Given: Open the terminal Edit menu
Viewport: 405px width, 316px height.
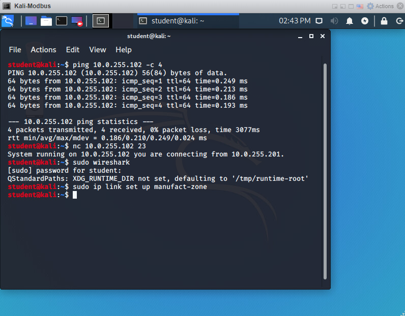Looking at the screenshot, I should 73,50.
